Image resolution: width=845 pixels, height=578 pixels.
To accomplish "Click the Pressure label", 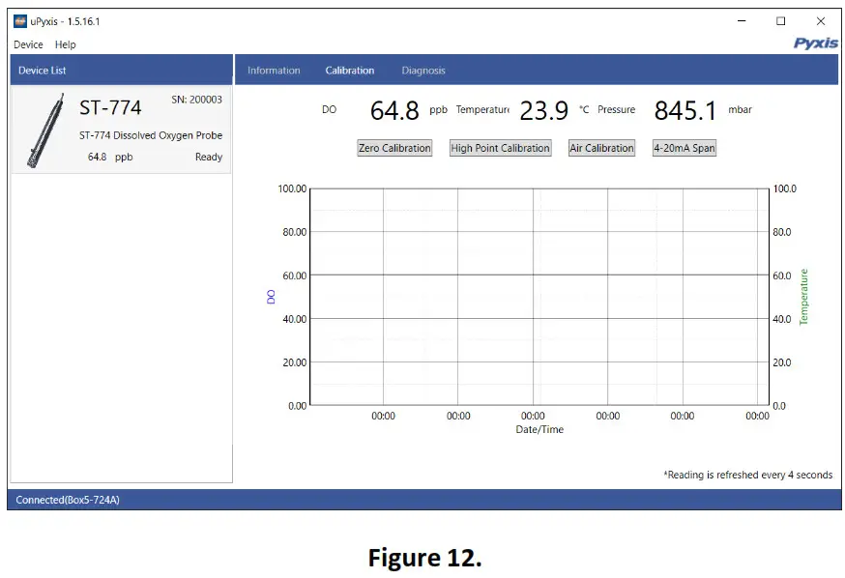I will tap(617, 110).
